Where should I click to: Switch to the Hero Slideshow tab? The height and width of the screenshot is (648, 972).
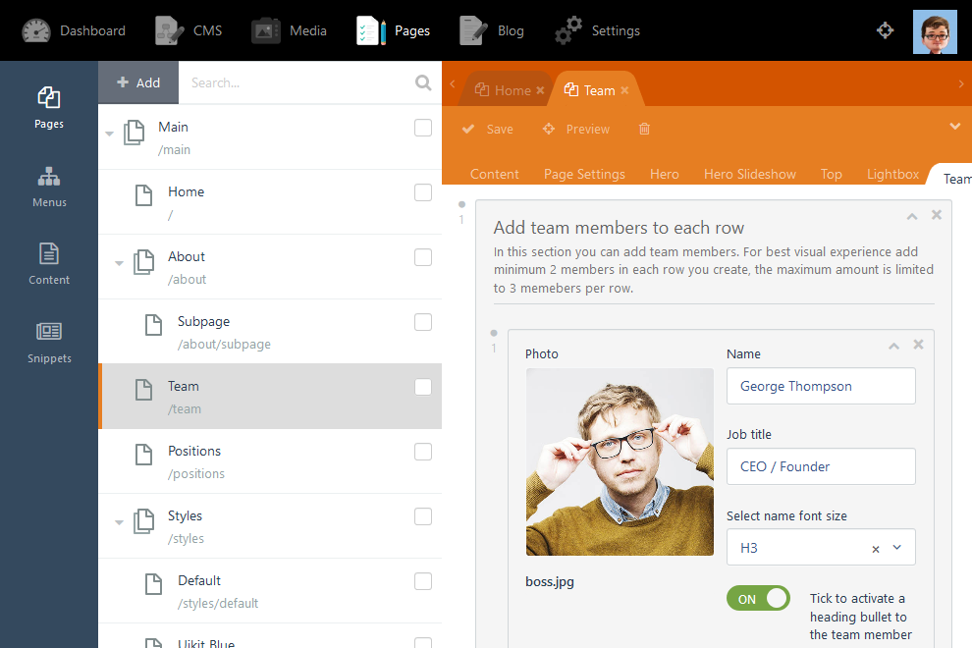pos(750,174)
